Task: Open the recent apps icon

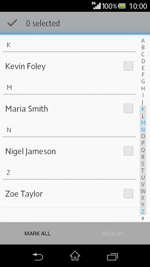Action: [x=112, y=257]
